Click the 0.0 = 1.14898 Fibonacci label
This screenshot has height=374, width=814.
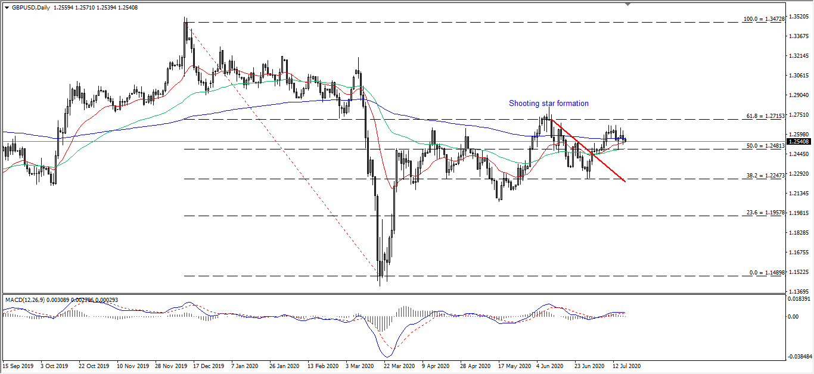click(x=766, y=273)
